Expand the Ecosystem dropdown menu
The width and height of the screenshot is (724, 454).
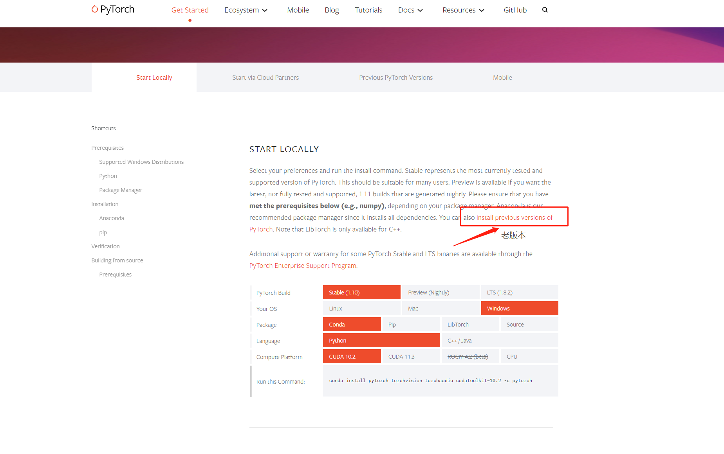(x=246, y=10)
